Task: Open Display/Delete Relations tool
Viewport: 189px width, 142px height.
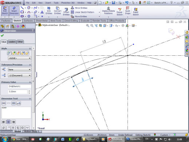Action: click(x=108, y=11)
